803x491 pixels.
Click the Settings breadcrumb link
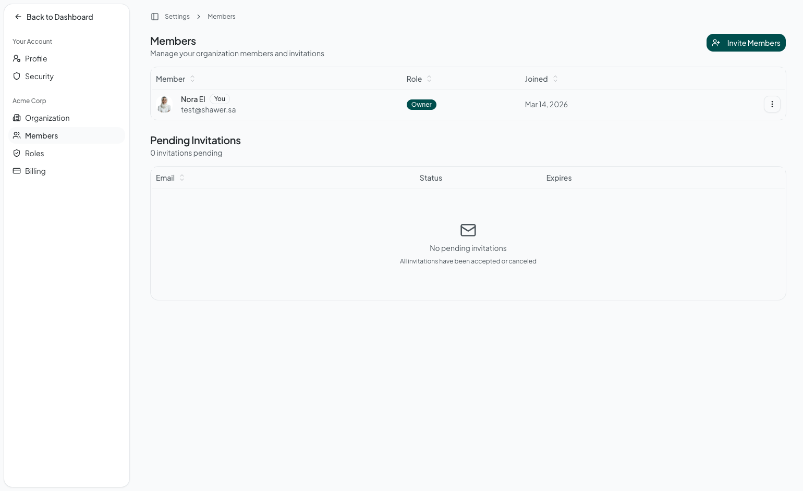click(177, 17)
